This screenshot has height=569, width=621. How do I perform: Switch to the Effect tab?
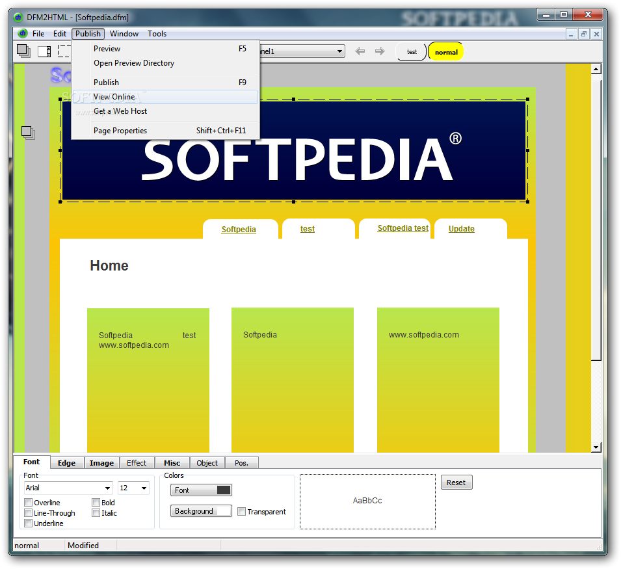137,463
